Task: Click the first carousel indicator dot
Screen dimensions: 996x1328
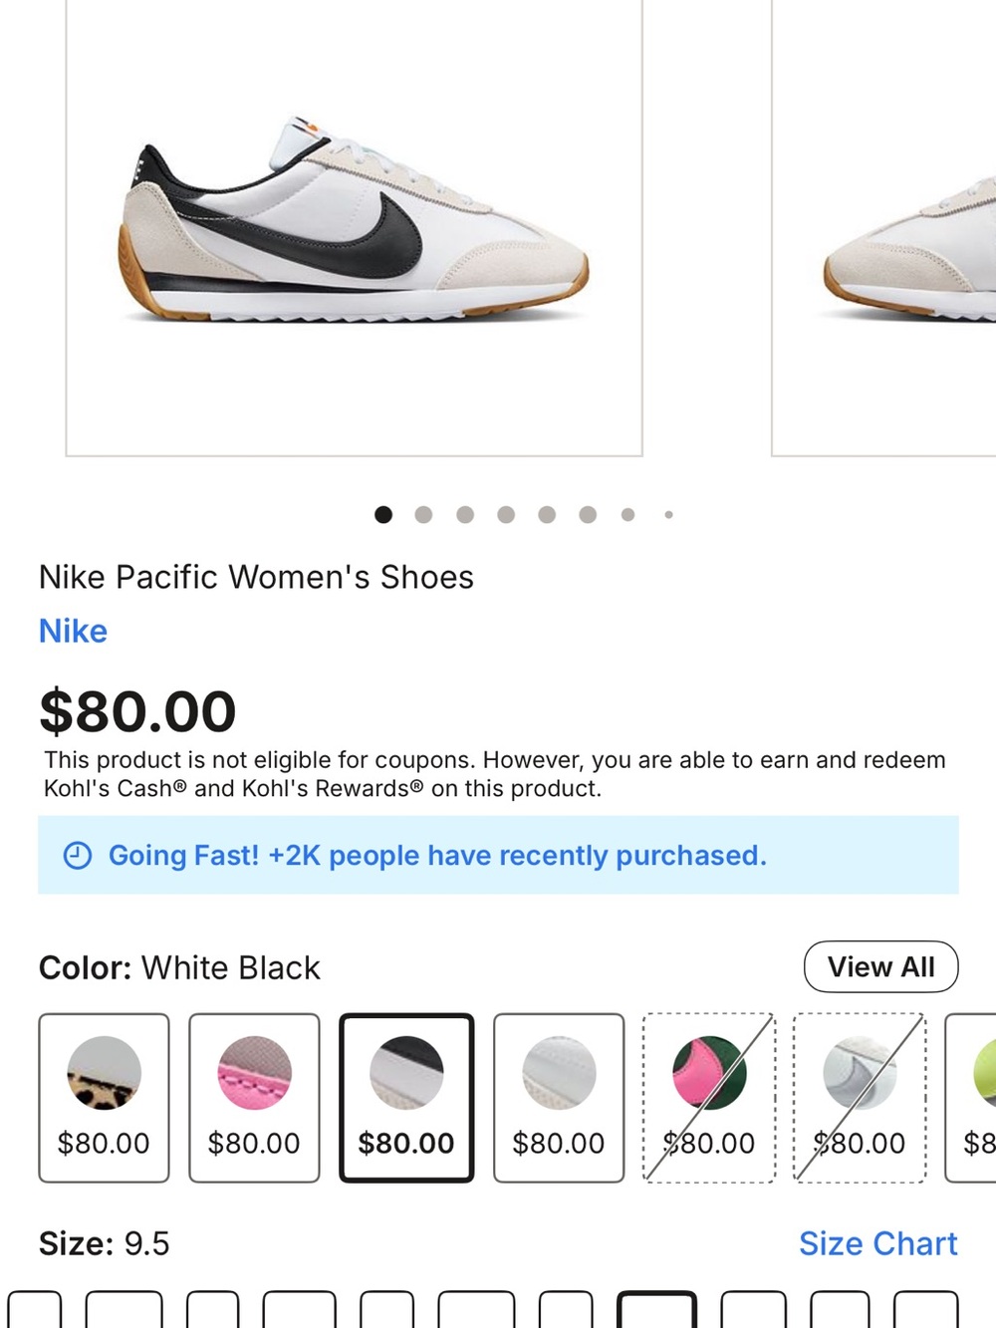Action: (x=383, y=514)
